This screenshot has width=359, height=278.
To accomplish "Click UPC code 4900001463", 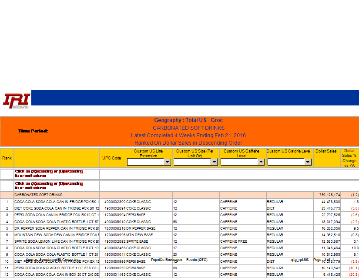I will coord(115,275).
